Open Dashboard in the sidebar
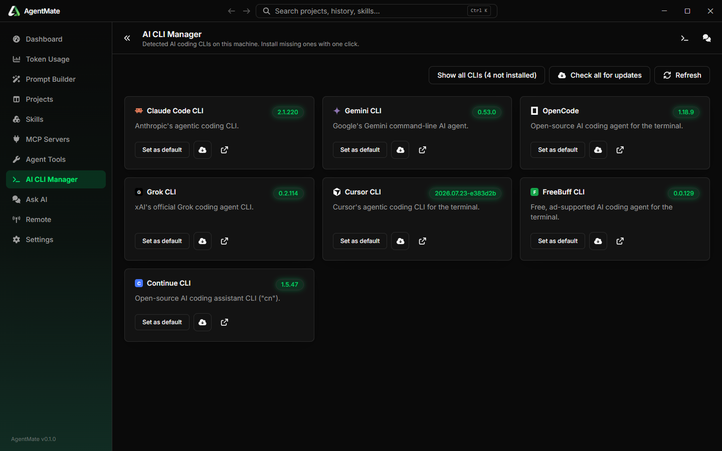722x451 pixels. tap(56, 39)
